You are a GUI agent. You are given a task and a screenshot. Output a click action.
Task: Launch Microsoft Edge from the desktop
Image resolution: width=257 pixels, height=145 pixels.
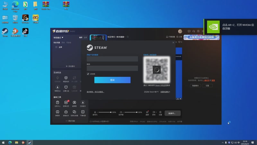(15, 6)
